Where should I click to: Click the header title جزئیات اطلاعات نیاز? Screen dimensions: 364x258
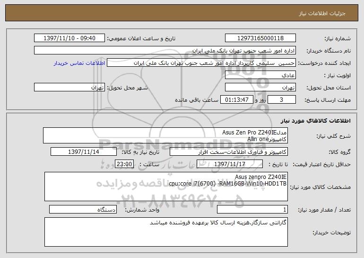(322, 13)
